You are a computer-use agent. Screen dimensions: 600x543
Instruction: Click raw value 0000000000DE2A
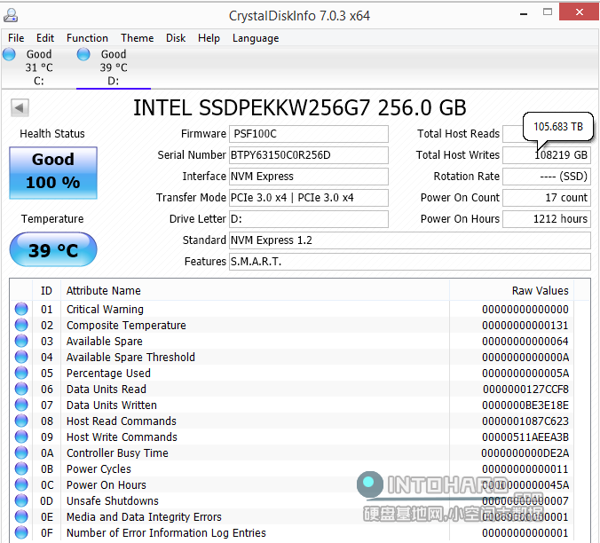coord(525,453)
